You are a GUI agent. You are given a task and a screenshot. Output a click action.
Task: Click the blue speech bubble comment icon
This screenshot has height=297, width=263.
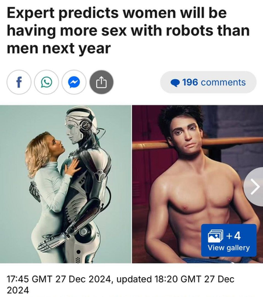tap(175, 83)
